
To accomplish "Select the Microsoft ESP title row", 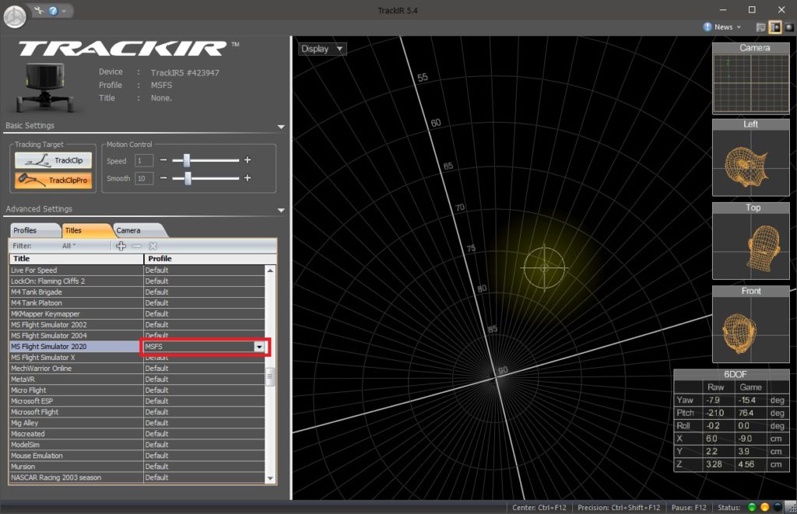I will pyautogui.click(x=137, y=401).
